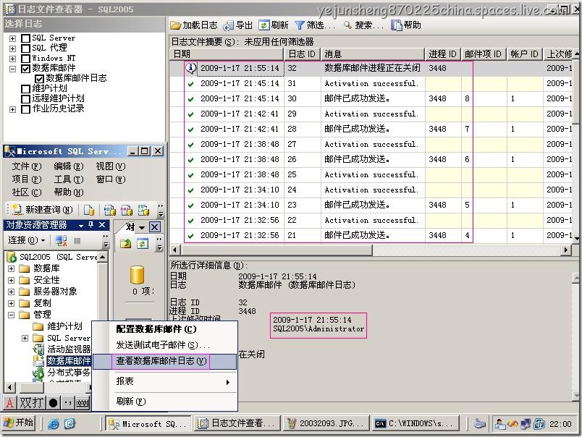Open the 连接 (Connect) dropdown

pyautogui.click(x=27, y=240)
